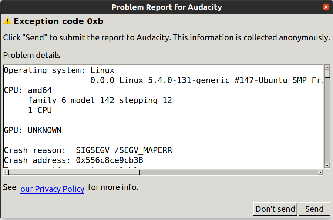The width and height of the screenshot is (333, 220).
Task: Click the horizontal scrollbar left arrow
Action: tap(6, 172)
